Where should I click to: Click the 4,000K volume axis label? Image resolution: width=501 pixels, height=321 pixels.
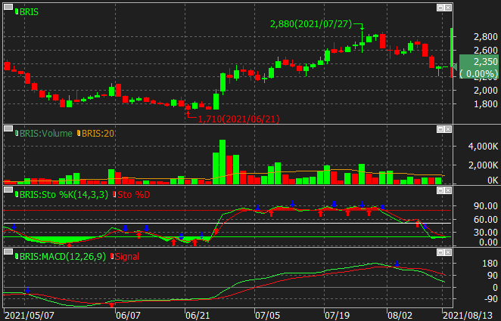(483, 147)
